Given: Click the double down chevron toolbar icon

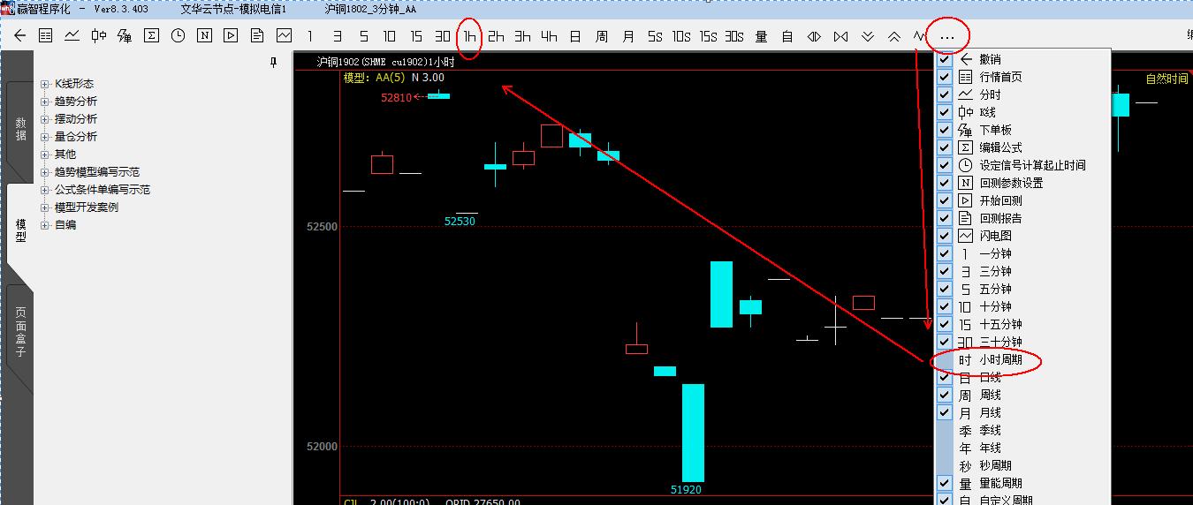Looking at the screenshot, I should pyautogui.click(x=867, y=36).
